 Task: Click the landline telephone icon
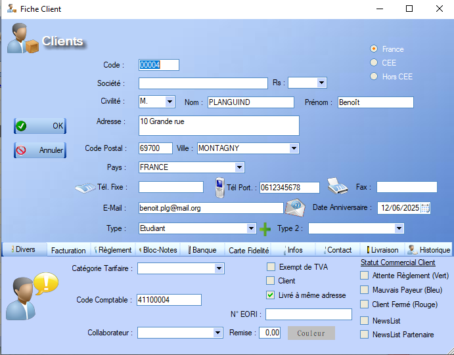tap(85, 188)
